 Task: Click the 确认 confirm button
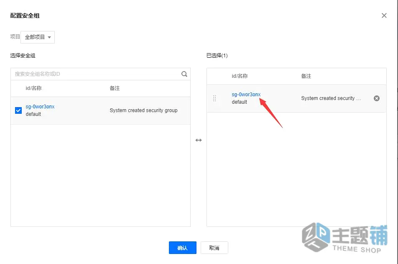tap(183, 248)
